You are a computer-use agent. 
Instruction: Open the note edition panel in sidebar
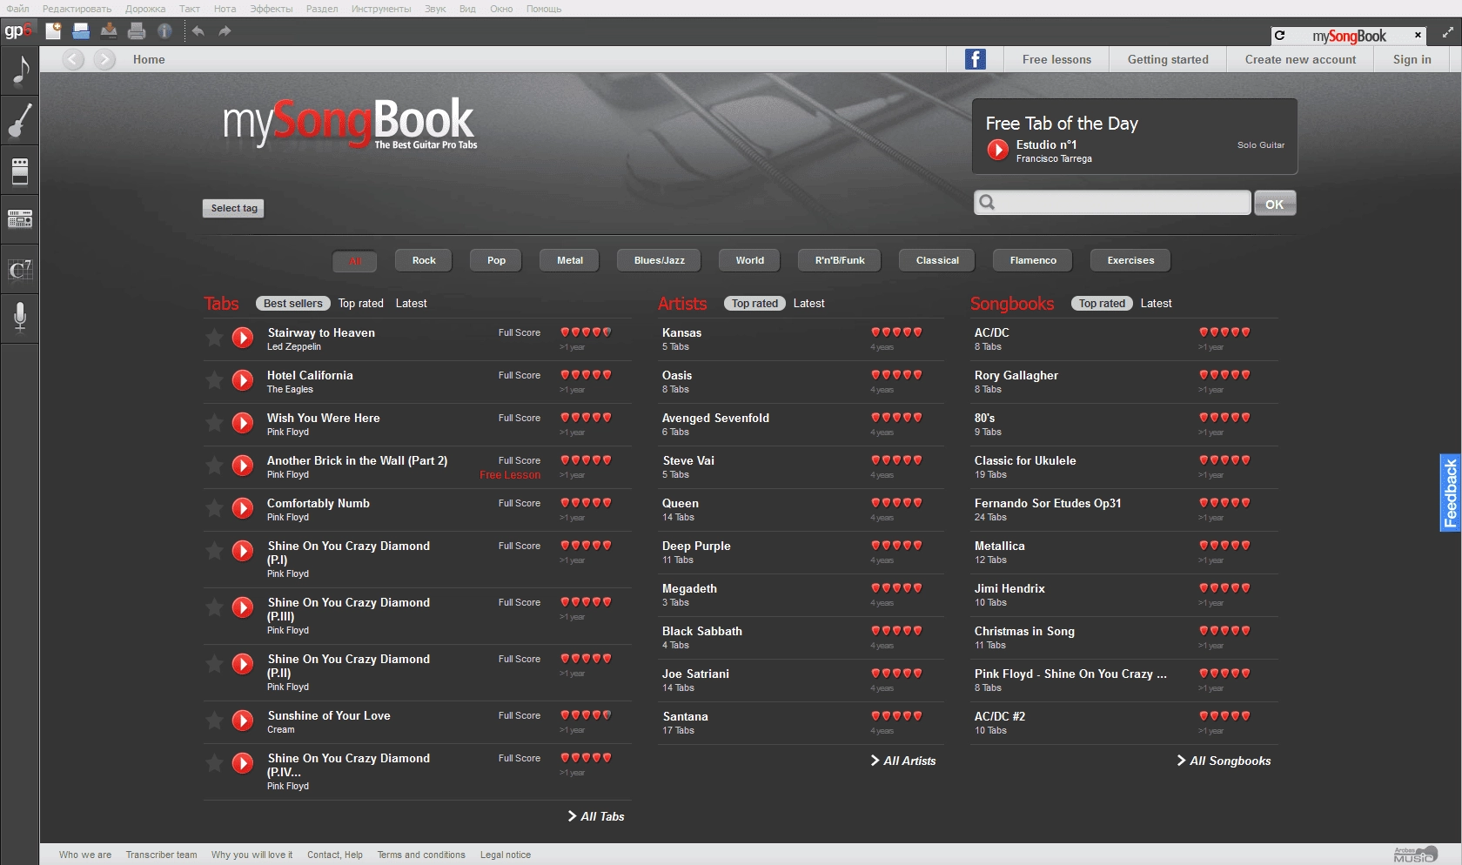click(x=20, y=70)
